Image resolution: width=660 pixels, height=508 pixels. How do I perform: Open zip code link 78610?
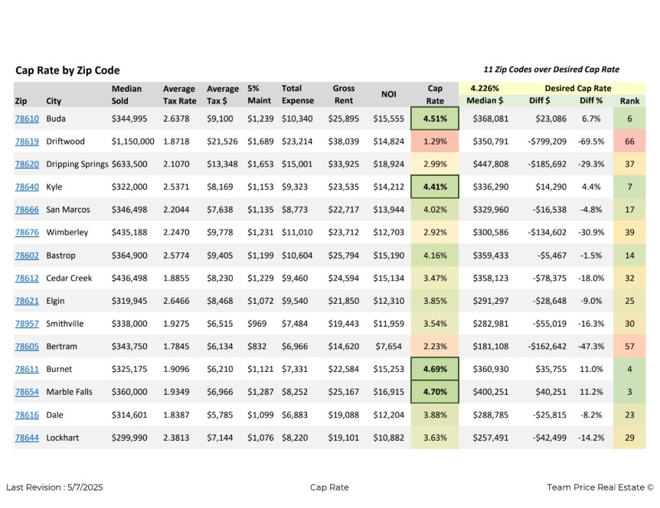(x=27, y=119)
